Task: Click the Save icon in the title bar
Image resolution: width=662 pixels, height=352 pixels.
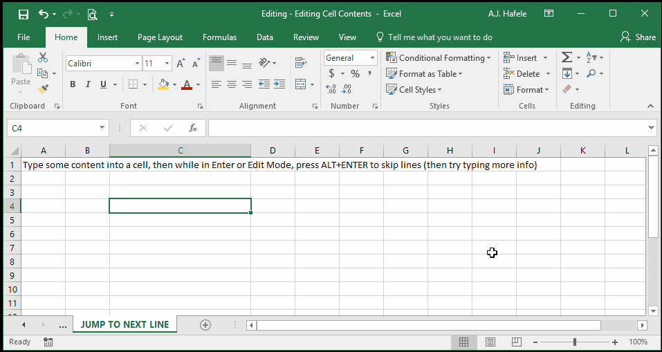Action: [24, 14]
